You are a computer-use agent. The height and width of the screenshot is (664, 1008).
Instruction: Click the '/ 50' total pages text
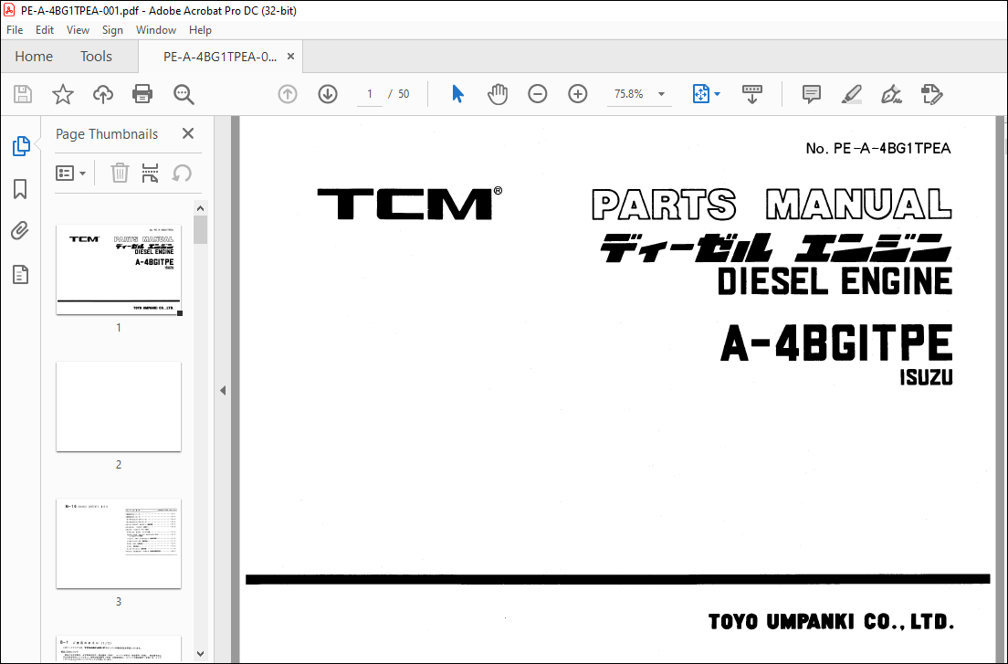point(399,94)
